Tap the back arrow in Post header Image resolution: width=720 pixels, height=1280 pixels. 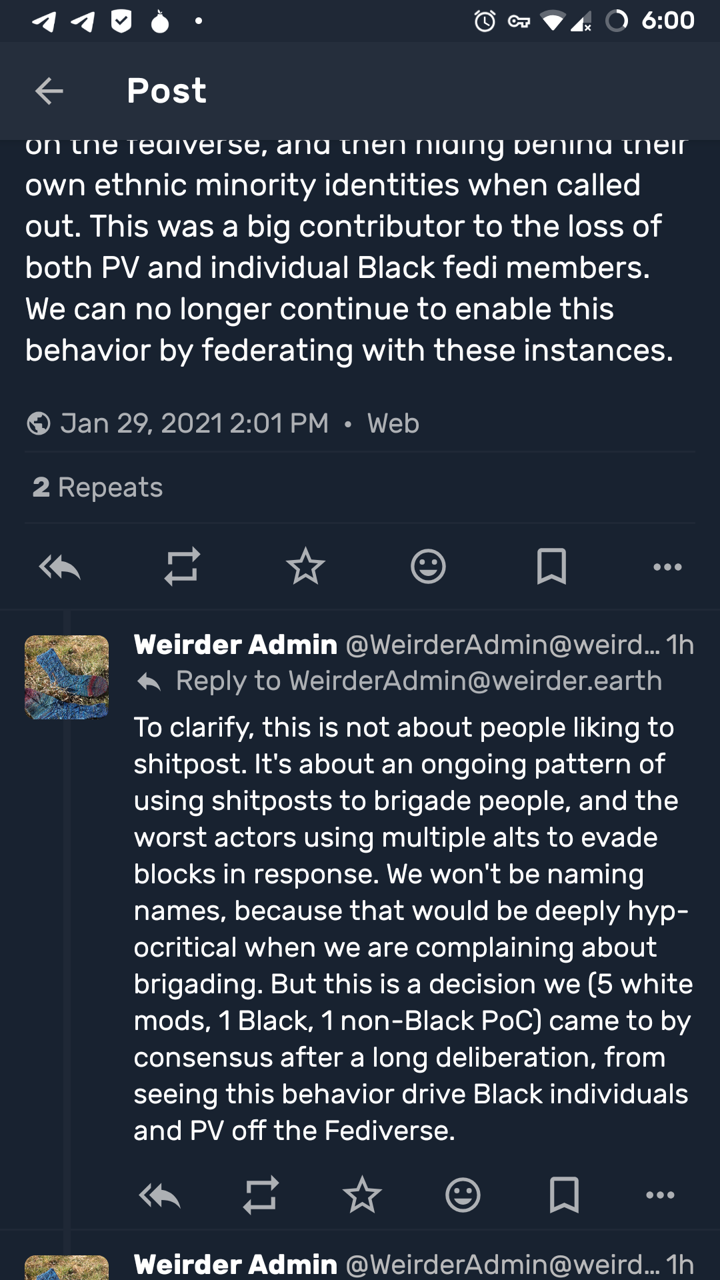tap(49, 91)
